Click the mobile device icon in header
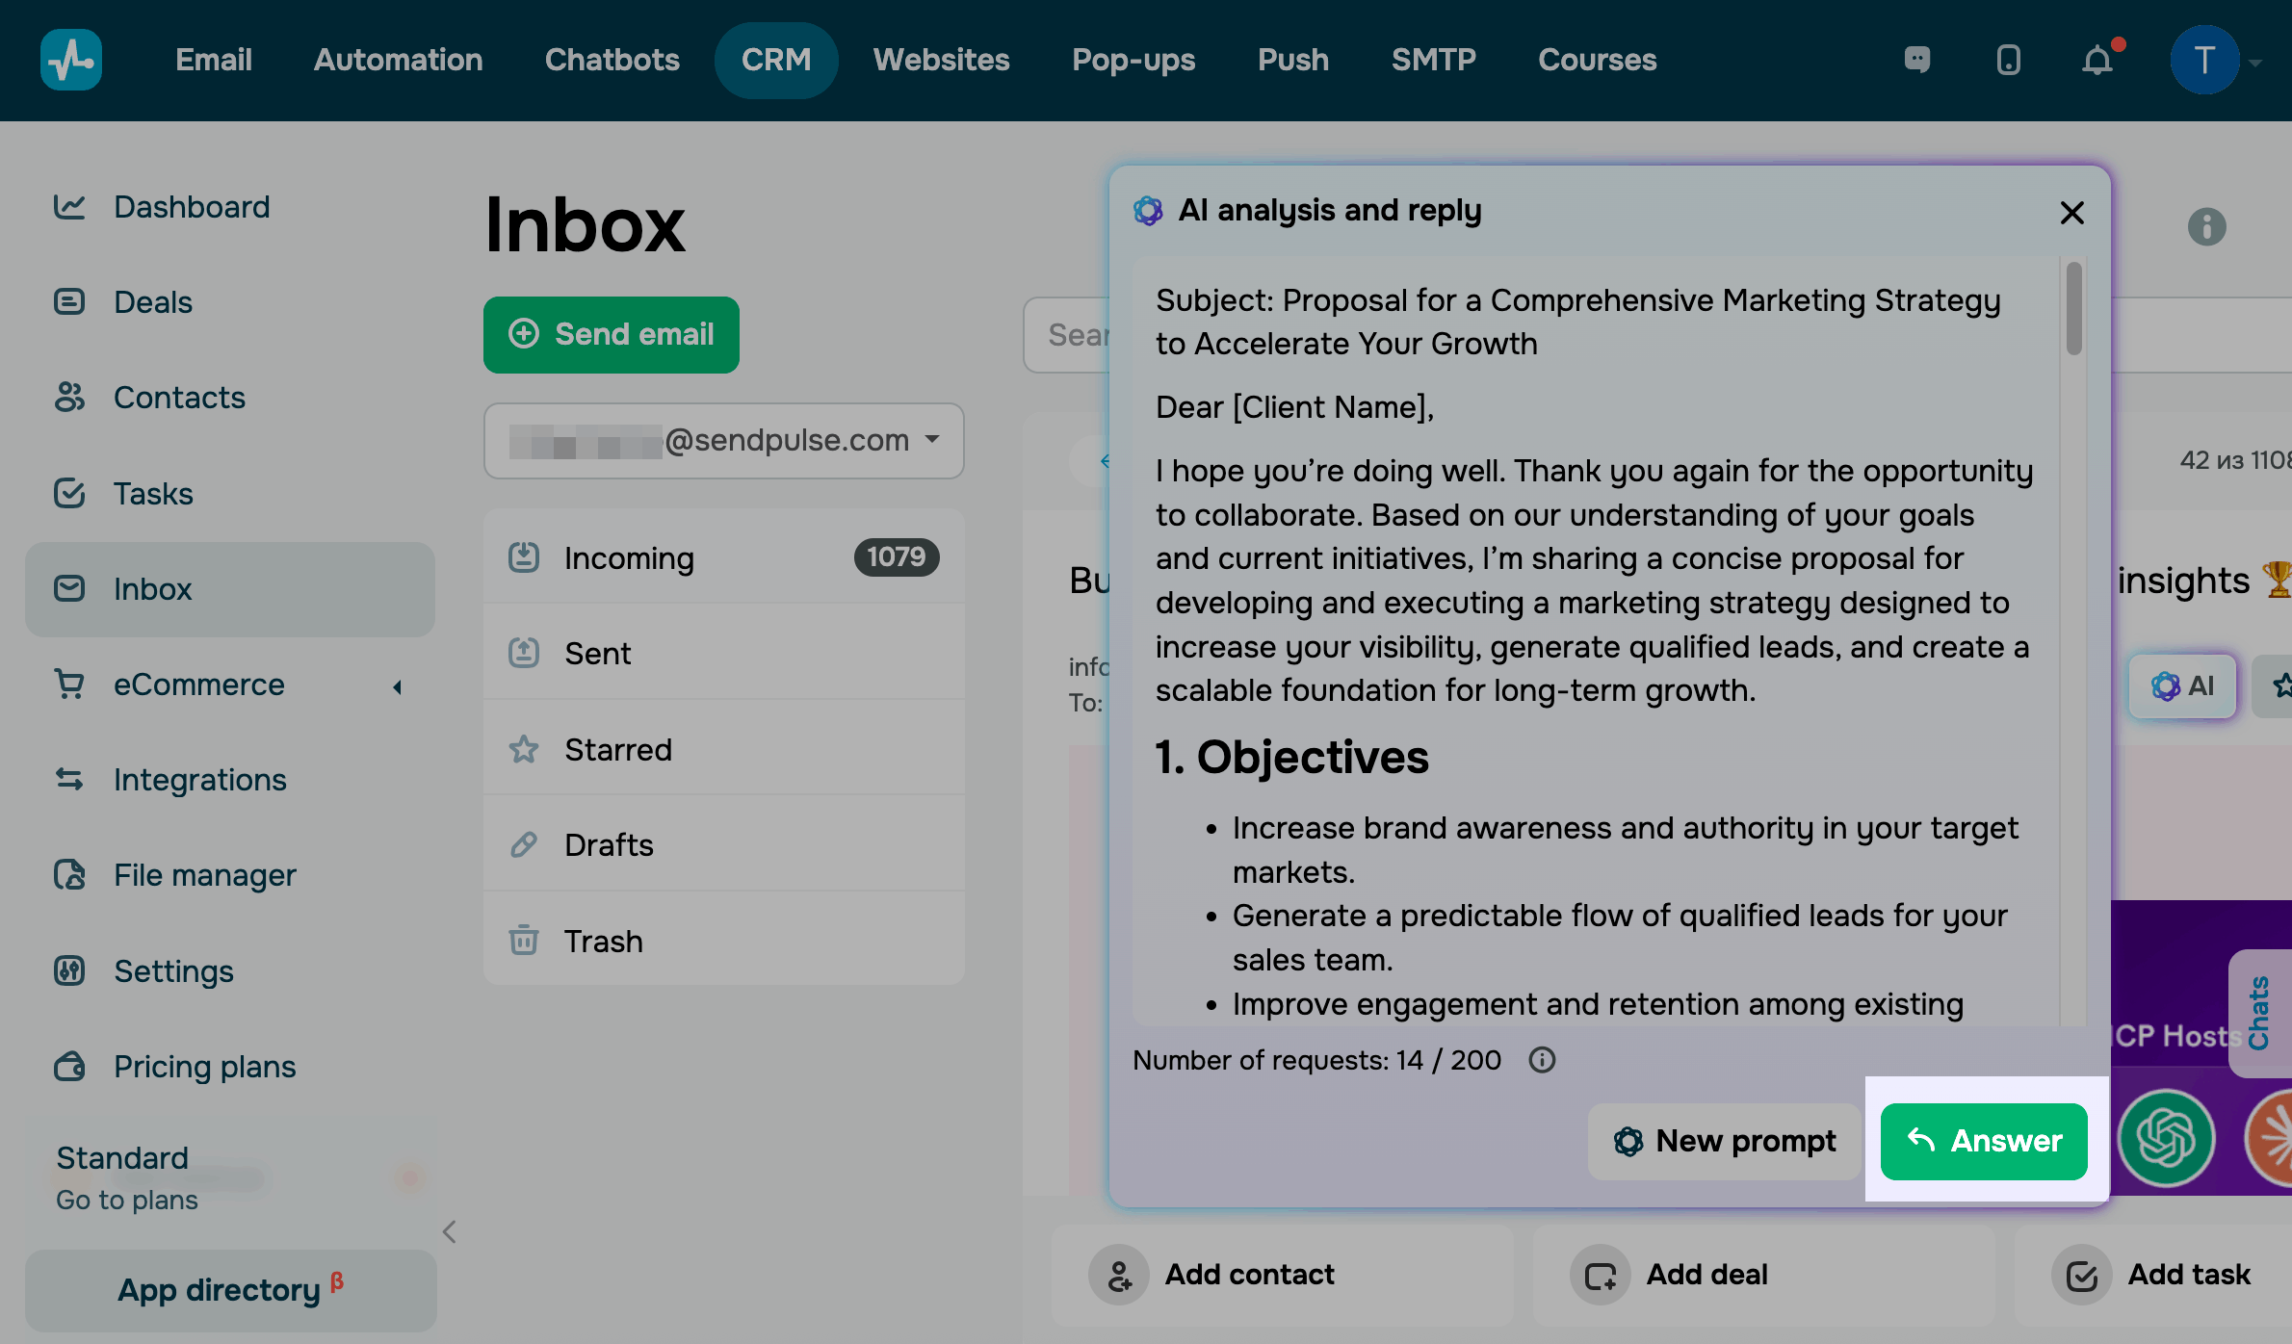Image resolution: width=2292 pixels, height=1344 pixels. tap(2008, 61)
